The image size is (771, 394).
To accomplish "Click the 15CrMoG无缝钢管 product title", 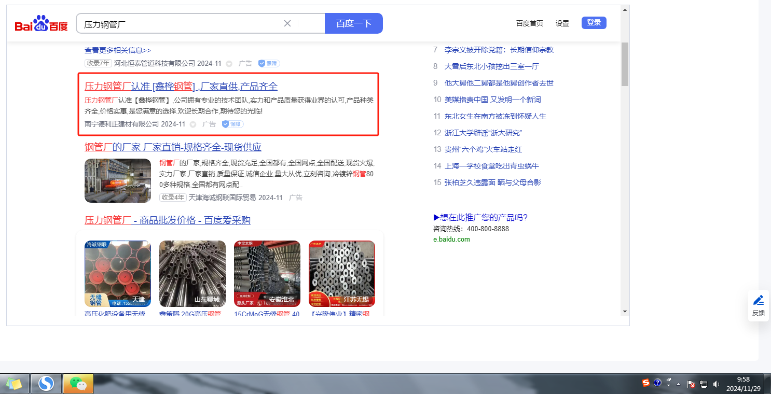I will 267,314.
